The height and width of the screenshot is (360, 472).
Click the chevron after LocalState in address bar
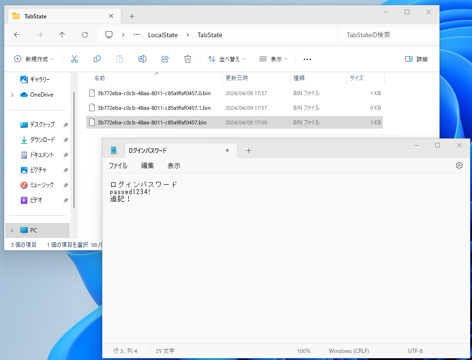point(188,35)
